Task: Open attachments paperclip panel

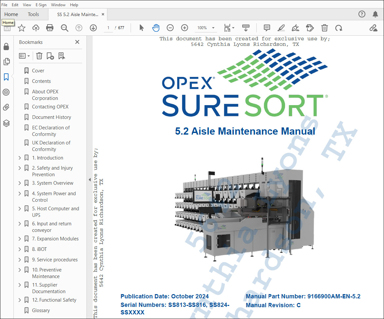Action: (x=6, y=107)
